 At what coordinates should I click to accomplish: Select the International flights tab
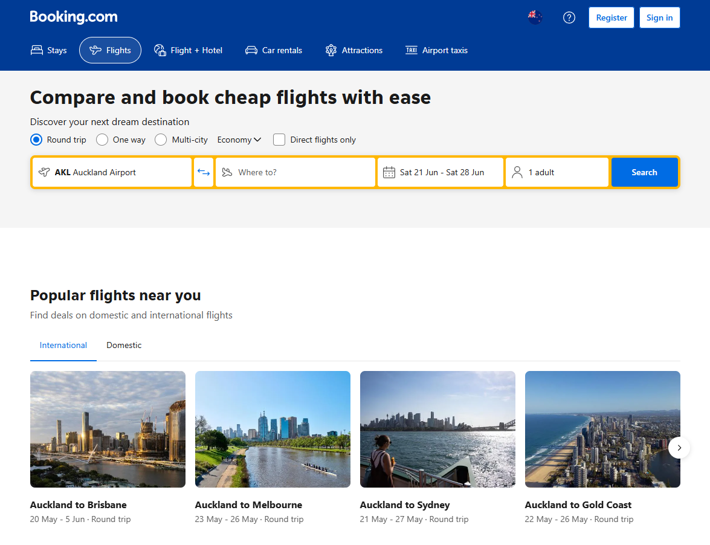point(63,345)
